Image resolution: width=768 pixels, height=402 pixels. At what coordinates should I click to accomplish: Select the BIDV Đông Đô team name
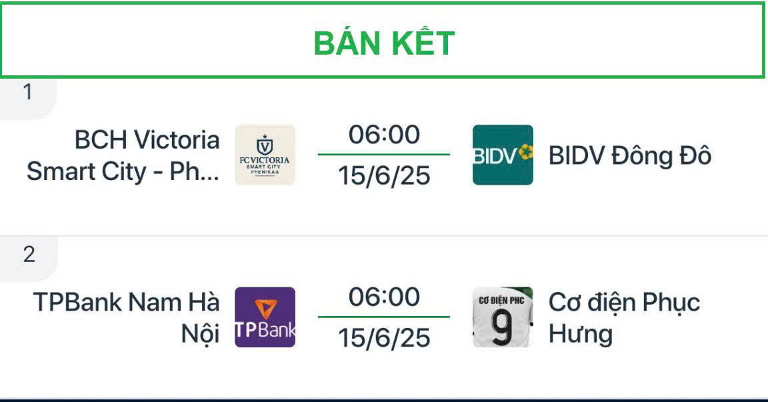coord(629,156)
